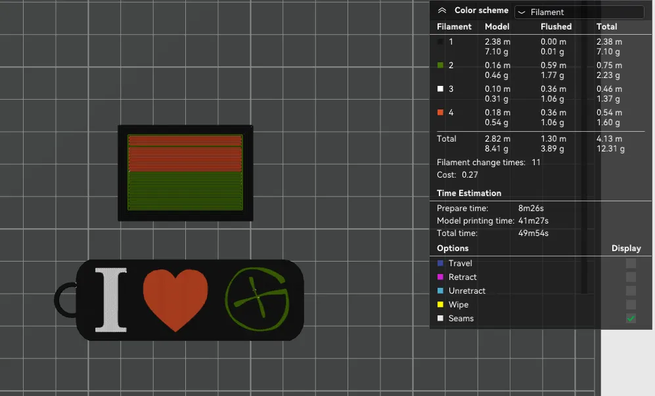Select the rectangular flag model on the plate
The width and height of the screenshot is (655, 396).
(x=185, y=173)
